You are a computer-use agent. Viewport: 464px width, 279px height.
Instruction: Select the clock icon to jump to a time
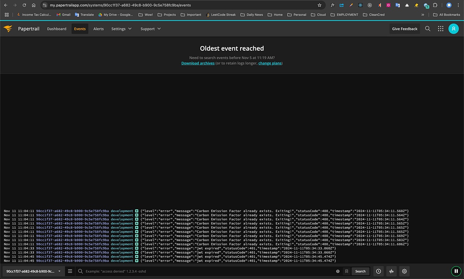[x=378, y=271]
